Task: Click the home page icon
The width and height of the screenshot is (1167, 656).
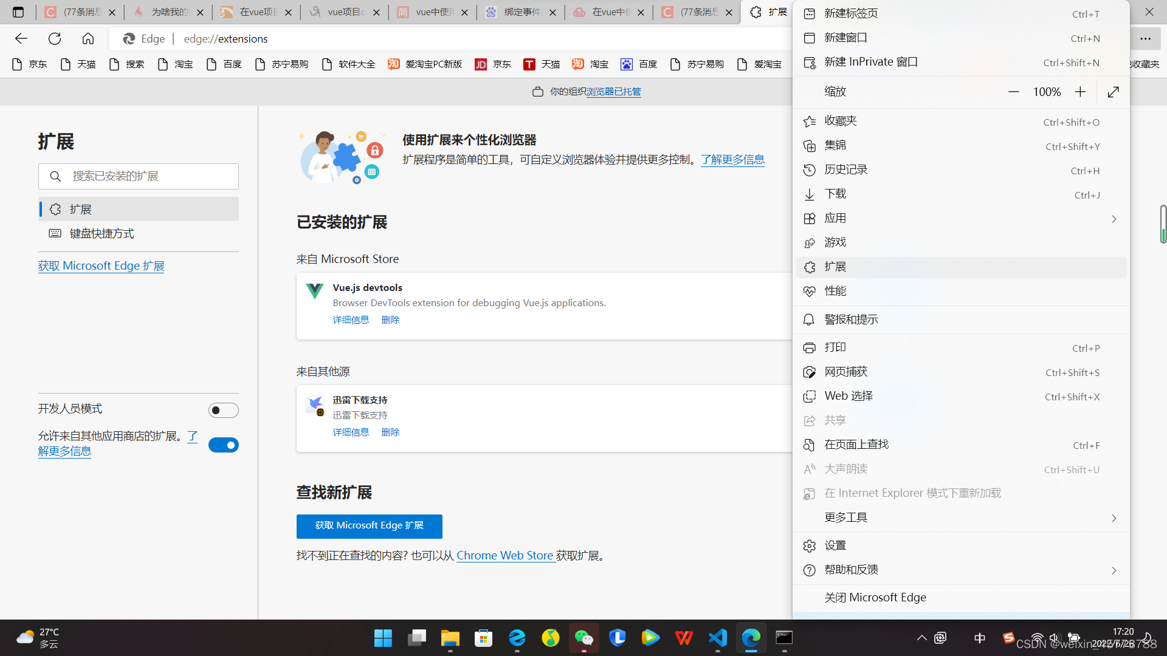Action: click(88, 39)
